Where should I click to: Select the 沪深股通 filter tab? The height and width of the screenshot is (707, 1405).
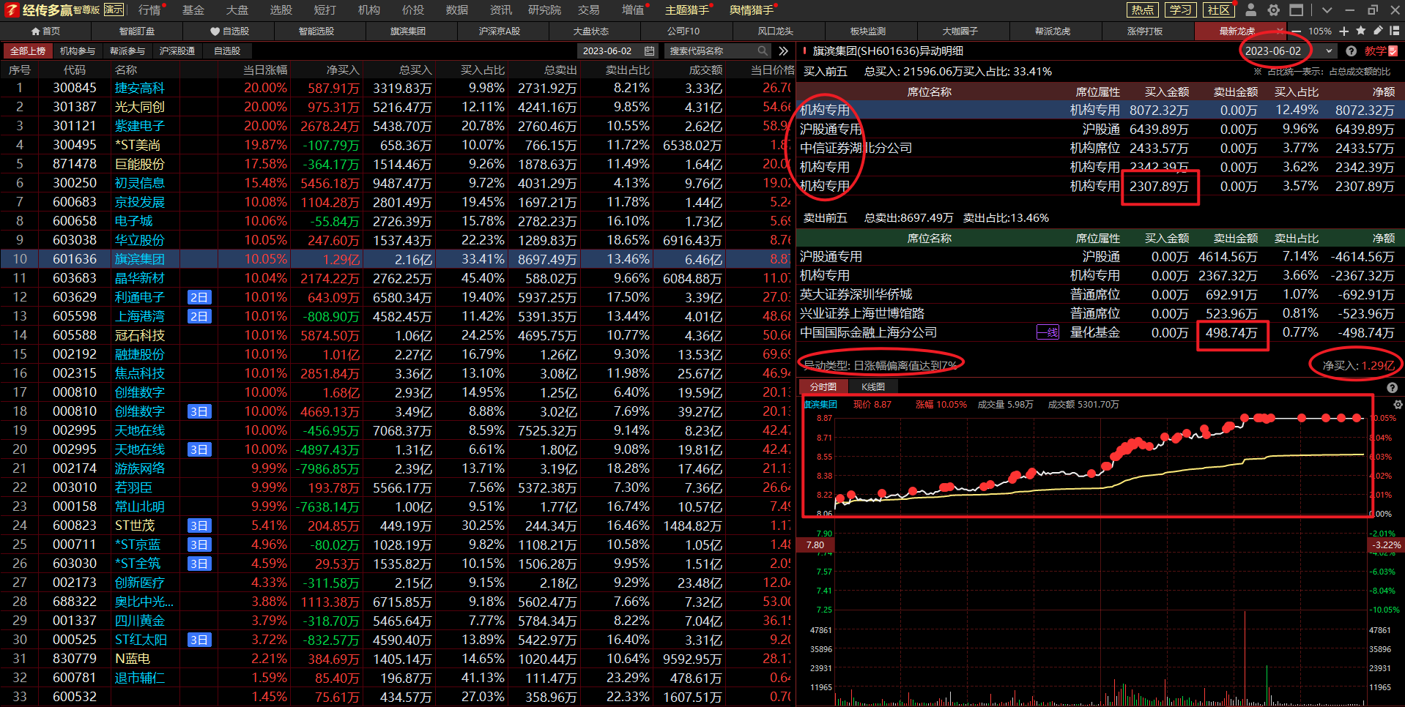pos(177,50)
